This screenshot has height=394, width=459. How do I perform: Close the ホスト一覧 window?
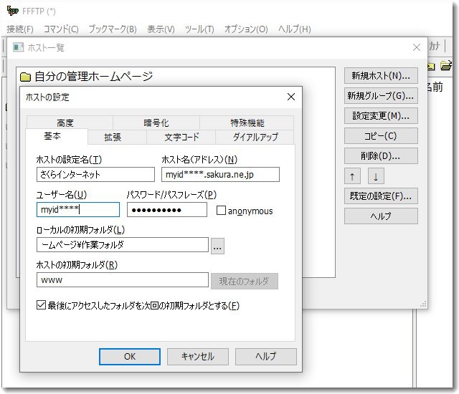(x=416, y=47)
